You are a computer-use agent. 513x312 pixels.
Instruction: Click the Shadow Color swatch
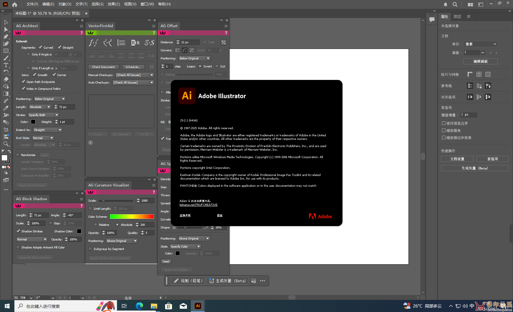[79, 231]
